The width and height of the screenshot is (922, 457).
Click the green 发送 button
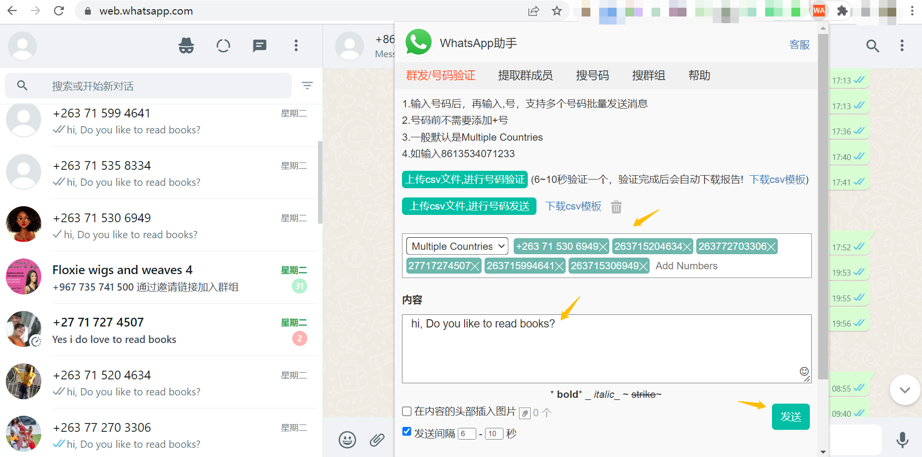coord(791,417)
